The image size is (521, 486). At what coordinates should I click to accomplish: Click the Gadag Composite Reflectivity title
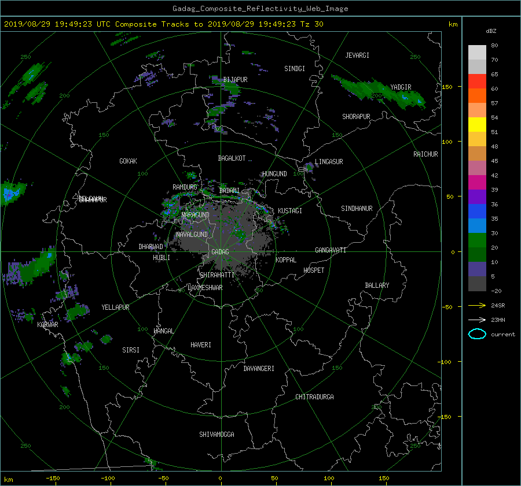tap(260, 9)
